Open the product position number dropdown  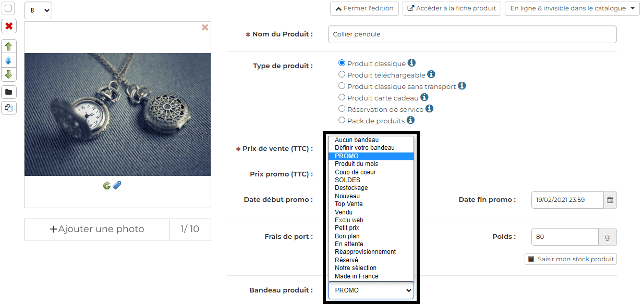(38, 10)
